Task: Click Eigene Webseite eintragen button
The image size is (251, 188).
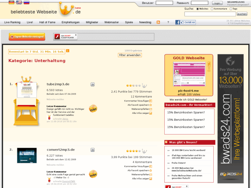Action: (x=27, y=37)
